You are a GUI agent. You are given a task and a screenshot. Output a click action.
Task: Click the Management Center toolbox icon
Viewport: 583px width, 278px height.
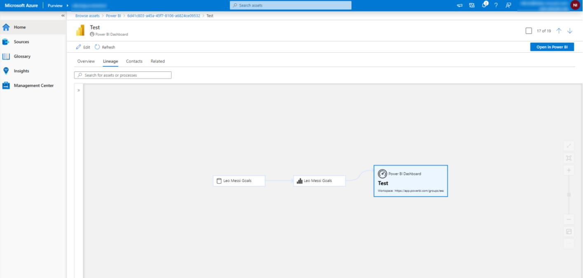(x=6, y=86)
